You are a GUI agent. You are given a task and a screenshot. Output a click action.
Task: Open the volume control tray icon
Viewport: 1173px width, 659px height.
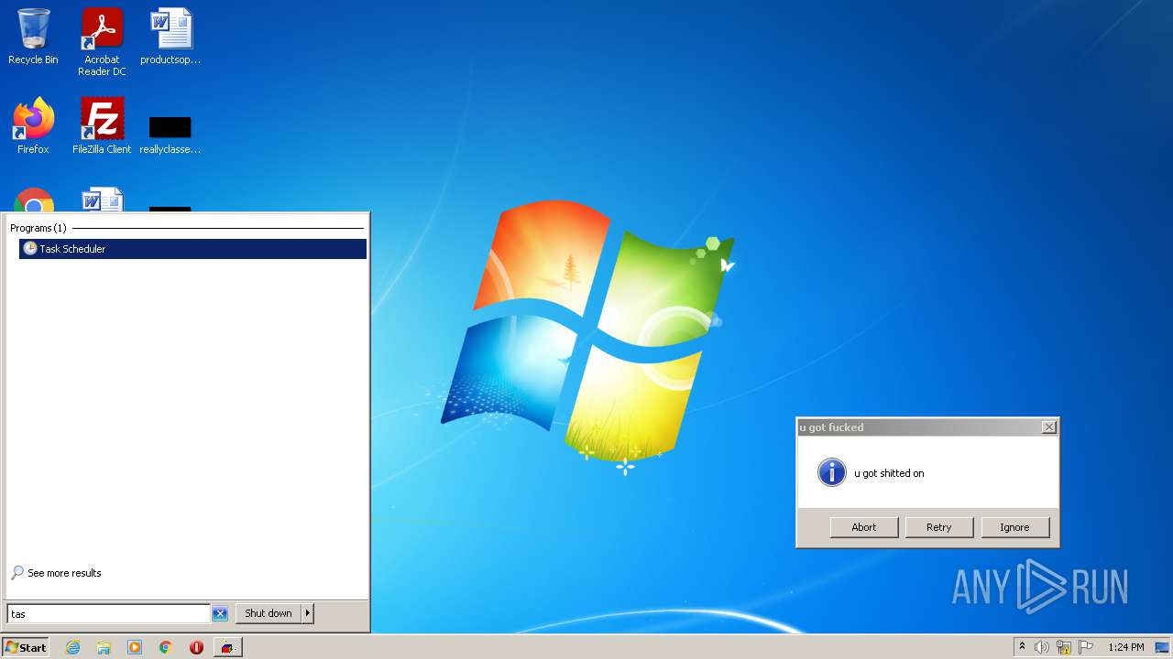pos(1042,647)
